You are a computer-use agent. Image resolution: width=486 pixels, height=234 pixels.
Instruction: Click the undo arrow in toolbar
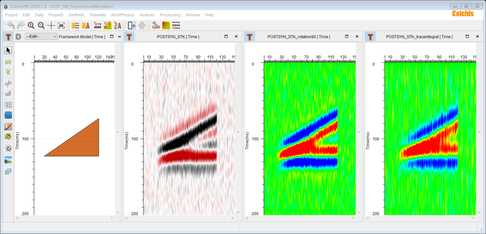(10, 26)
